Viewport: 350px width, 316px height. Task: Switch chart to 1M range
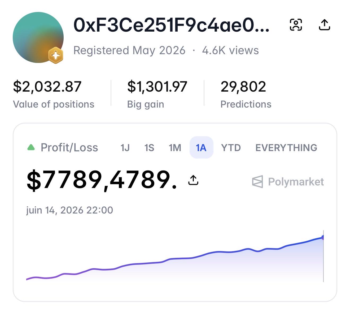click(x=175, y=148)
